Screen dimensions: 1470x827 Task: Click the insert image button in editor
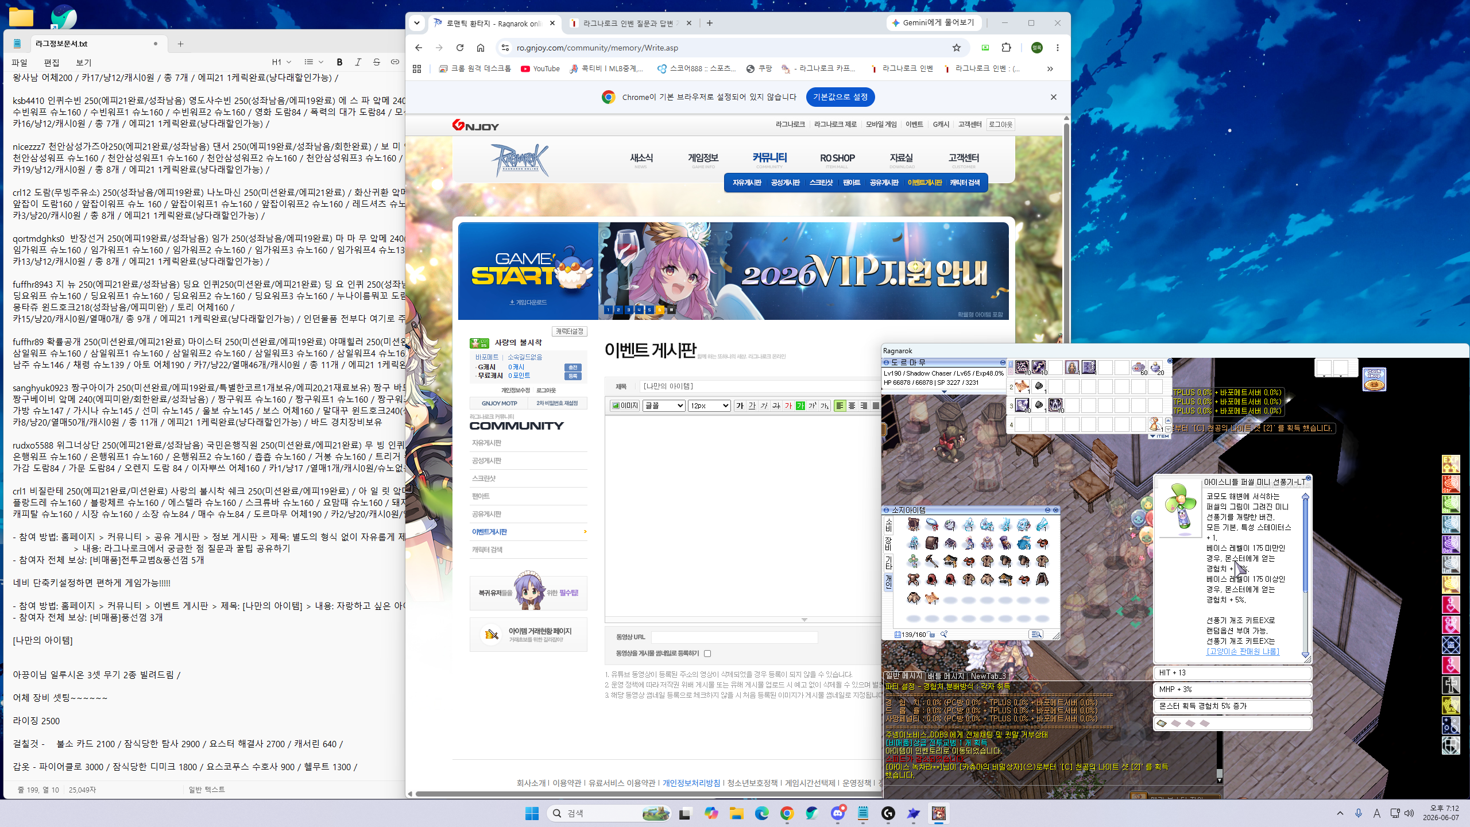625,406
